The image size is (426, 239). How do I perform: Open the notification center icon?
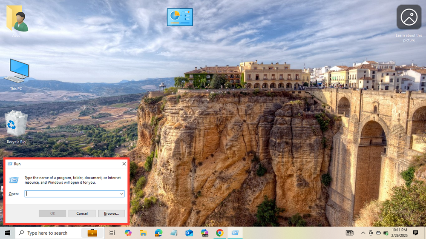pos(416,233)
